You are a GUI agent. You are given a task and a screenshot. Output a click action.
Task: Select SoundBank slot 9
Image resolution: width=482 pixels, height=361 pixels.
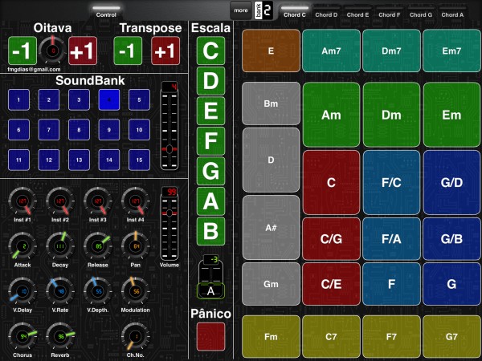click(109, 130)
